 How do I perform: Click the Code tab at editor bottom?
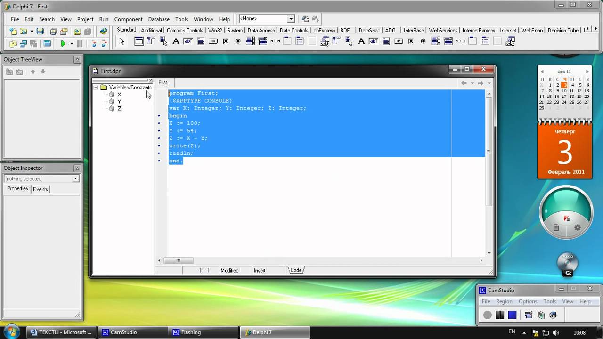pos(296,270)
